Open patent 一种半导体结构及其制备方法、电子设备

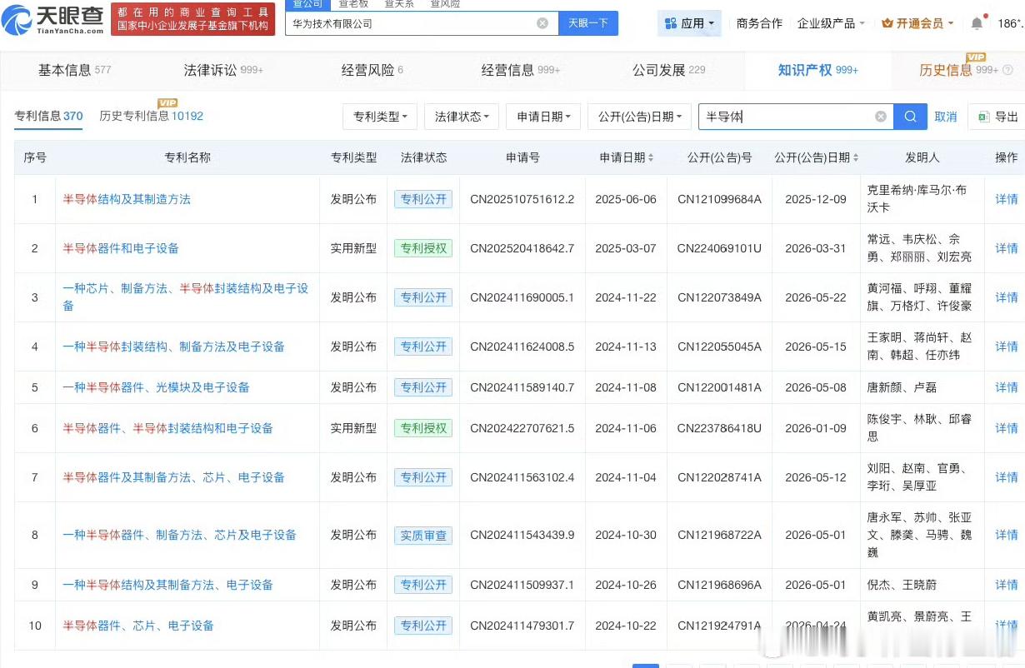pos(167,585)
